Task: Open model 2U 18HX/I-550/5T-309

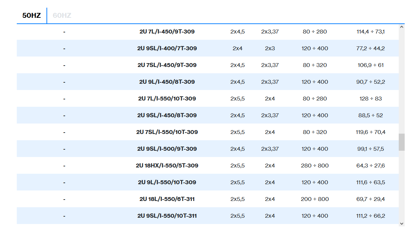Action: (x=167, y=166)
